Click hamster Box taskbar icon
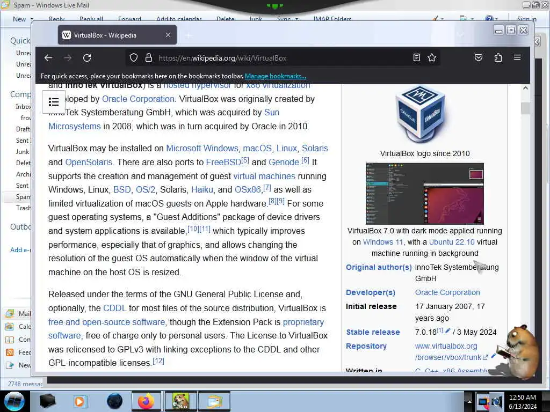Image resolution: width=550 pixels, height=412 pixels. (180, 401)
